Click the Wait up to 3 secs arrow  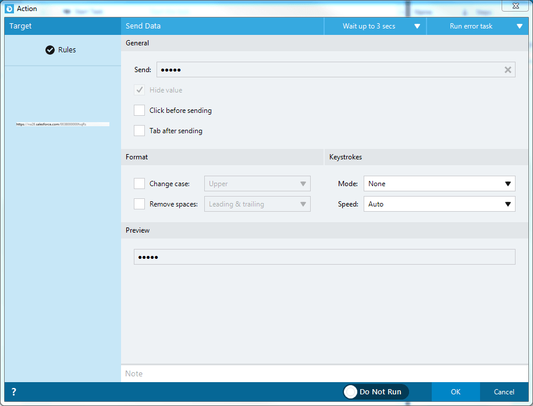pos(417,26)
